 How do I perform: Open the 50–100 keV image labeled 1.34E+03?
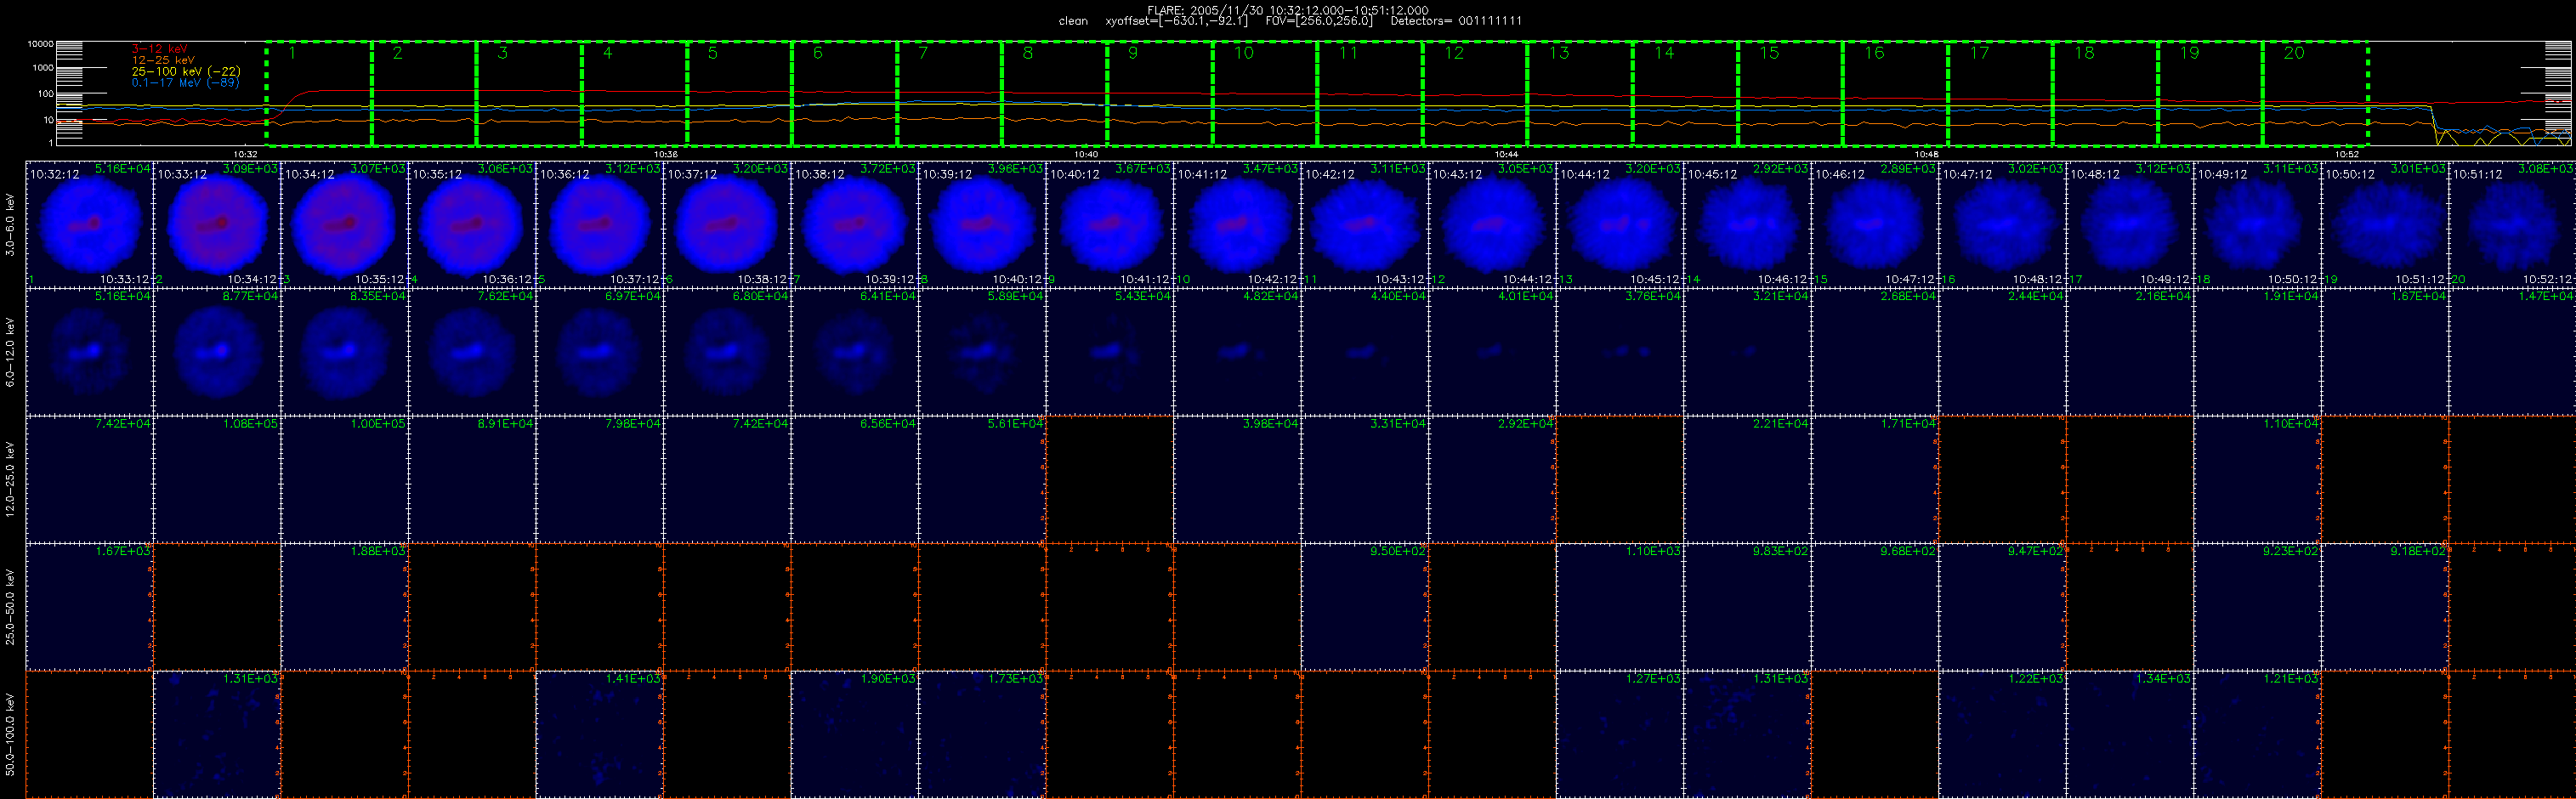pos(2131,734)
